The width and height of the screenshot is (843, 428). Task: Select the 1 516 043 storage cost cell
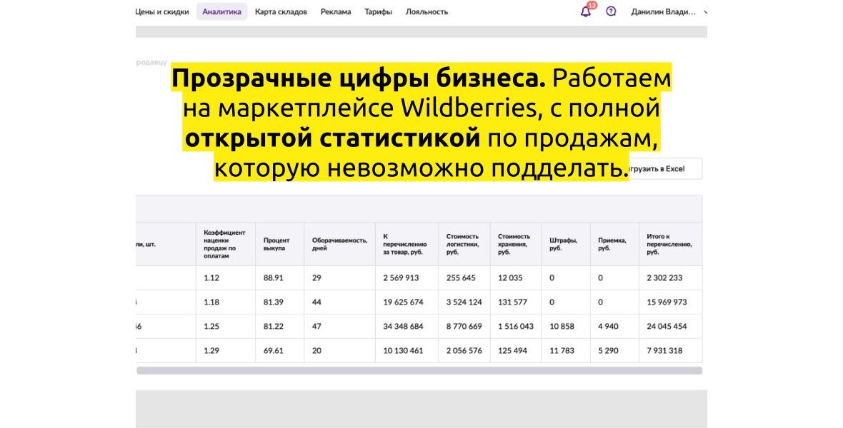click(516, 327)
